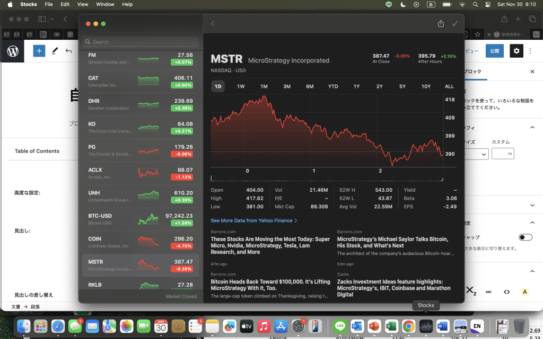
Task: Select BTC-USD in the watchlist
Action: (x=141, y=219)
